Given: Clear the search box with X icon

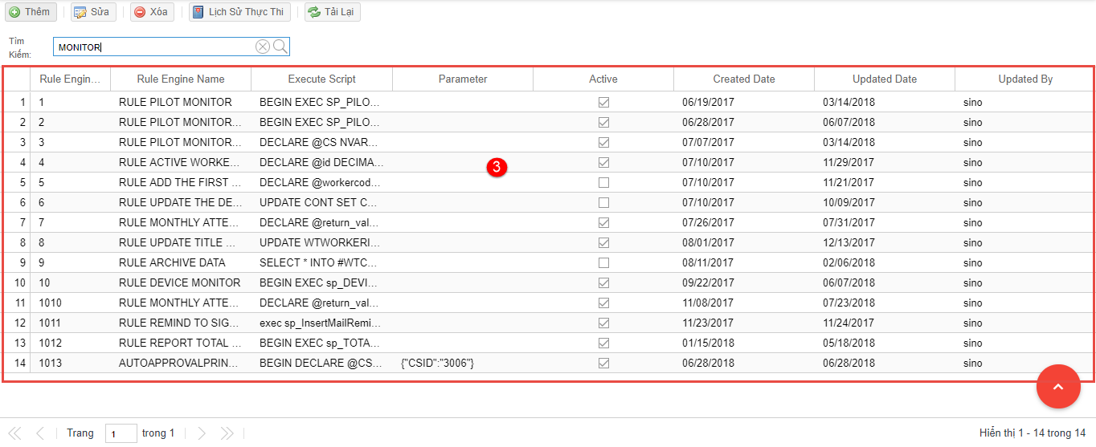Looking at the screenshot, I should (263, 47).
